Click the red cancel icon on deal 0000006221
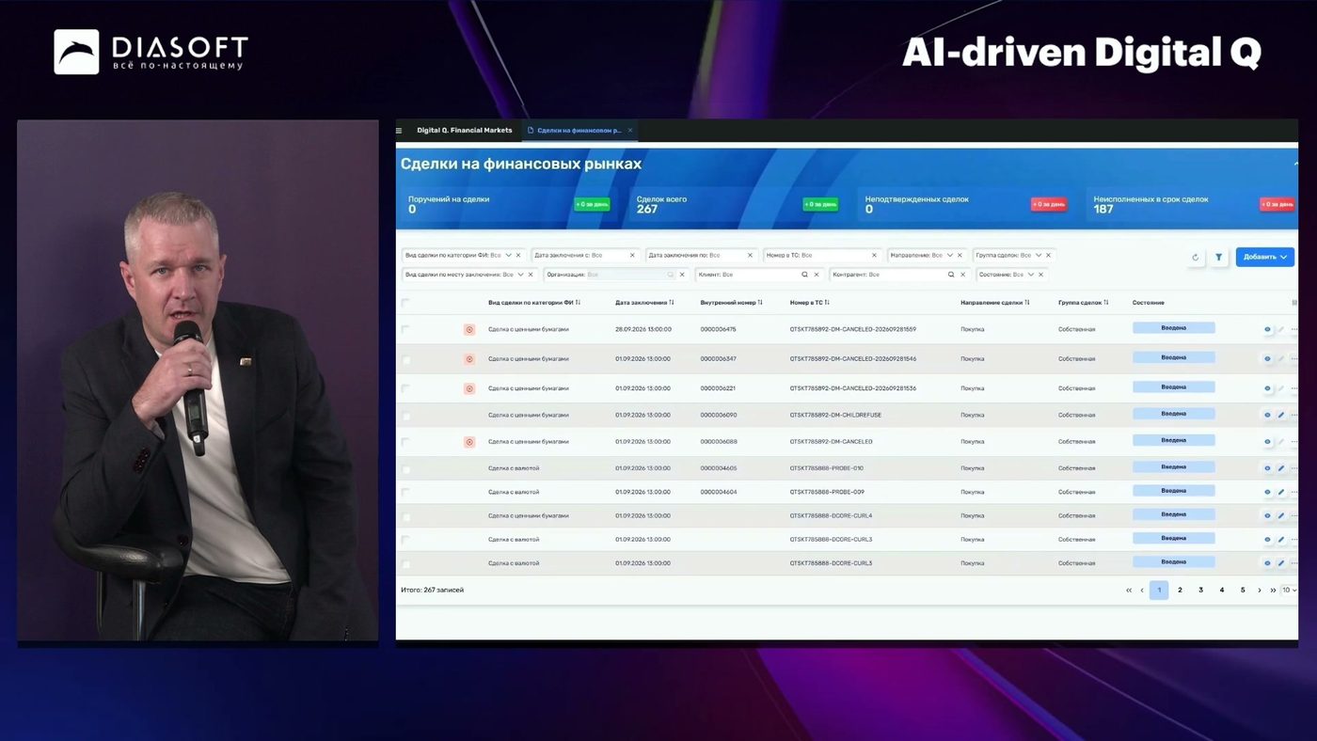1317x741 pixels. pos(469,388)
